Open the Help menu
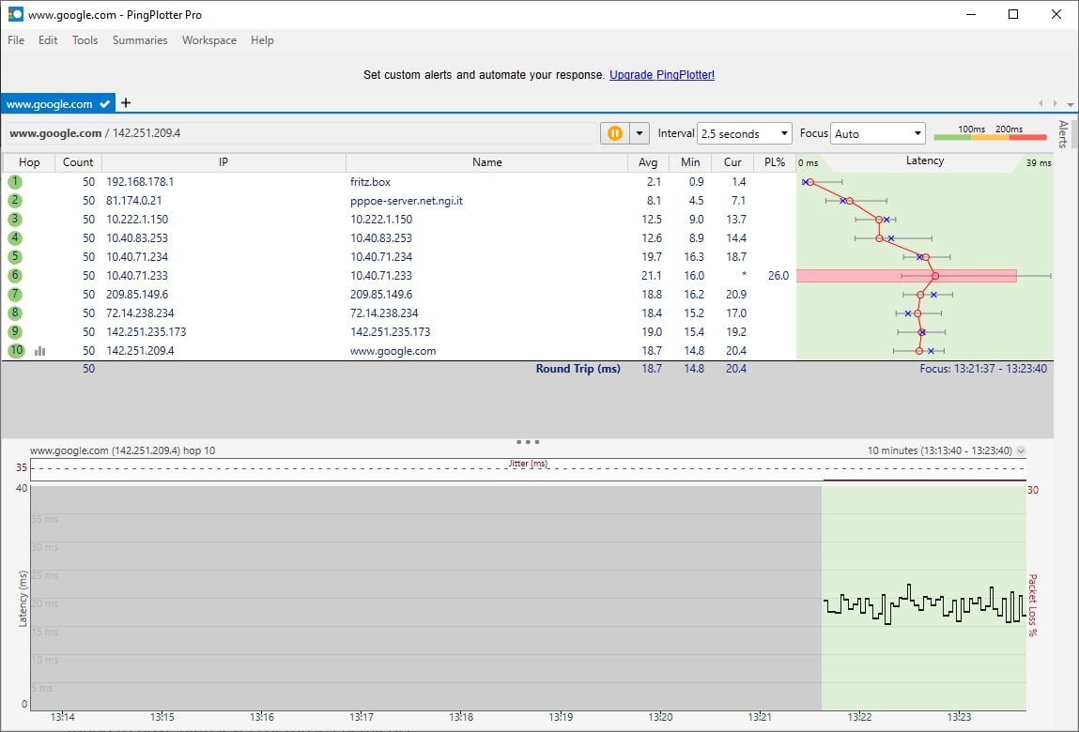The height and width of the screenshot is (732, 1079). [x=262, y=40]
